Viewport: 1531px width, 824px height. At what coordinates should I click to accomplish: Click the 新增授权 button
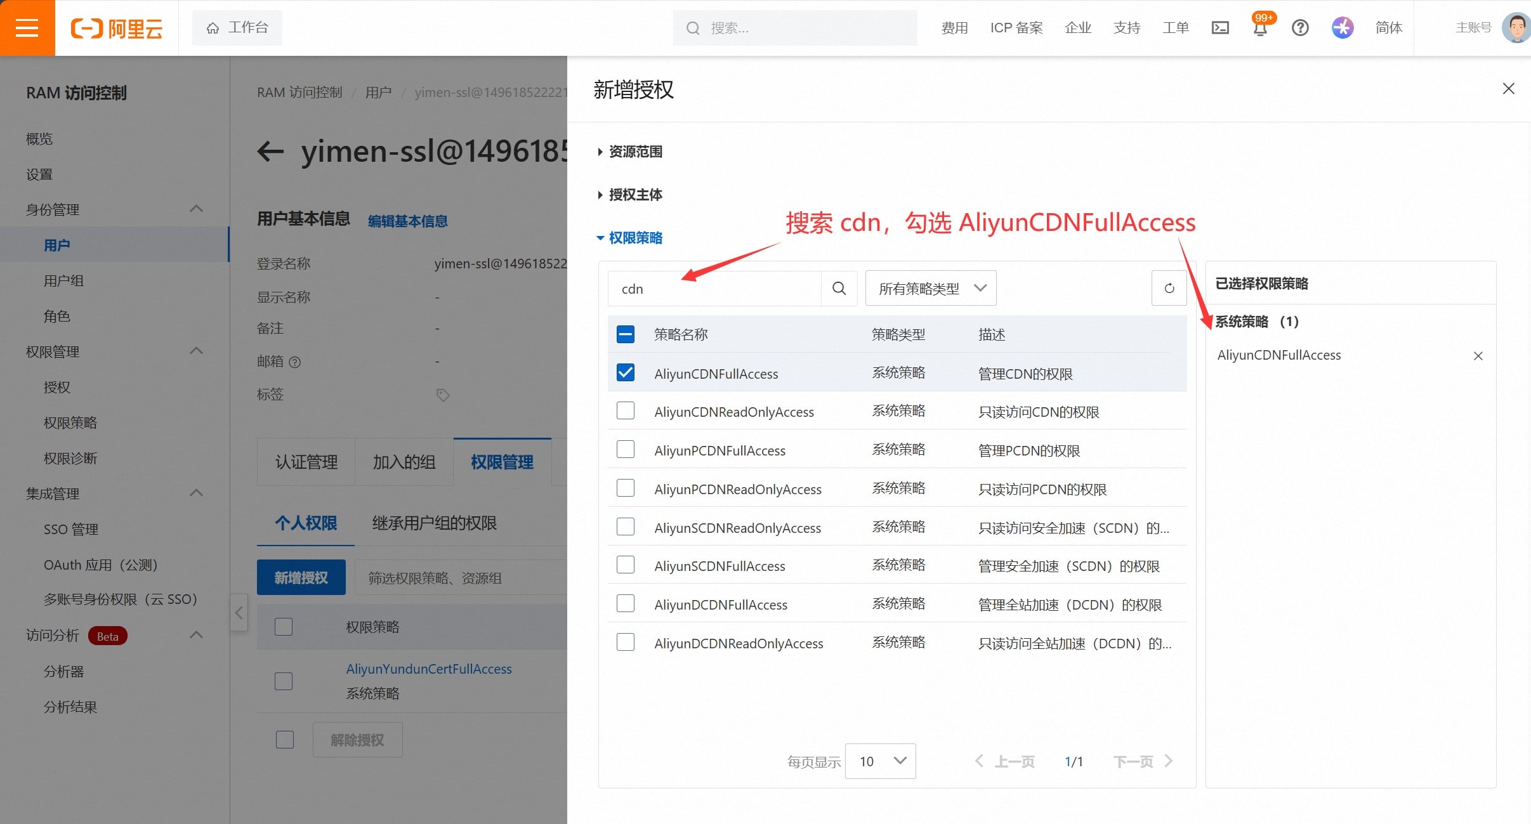pyautogui.click(x=301, y=577)
